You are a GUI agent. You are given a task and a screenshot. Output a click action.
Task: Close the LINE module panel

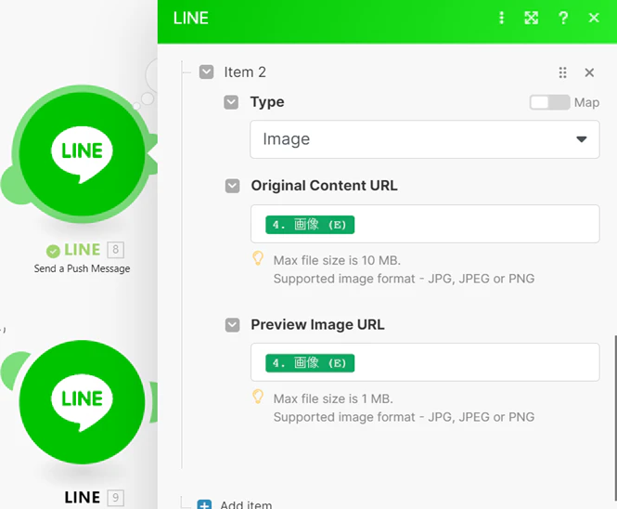tap(594, 18)
